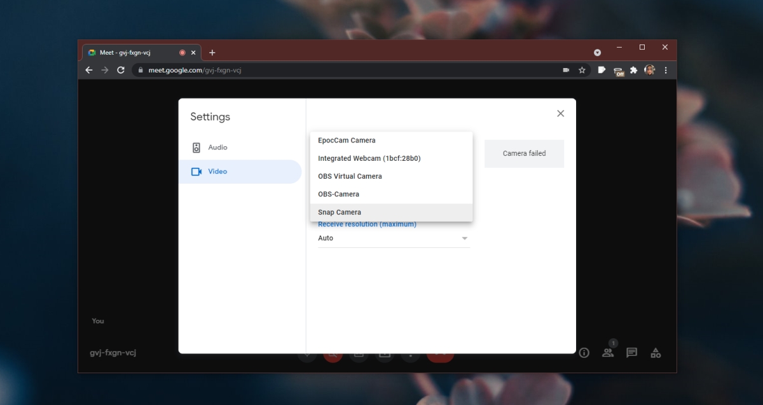The image size is (763, 405).
Task: Bookmark this page with star icon
Action: click(x=582, y=70)
